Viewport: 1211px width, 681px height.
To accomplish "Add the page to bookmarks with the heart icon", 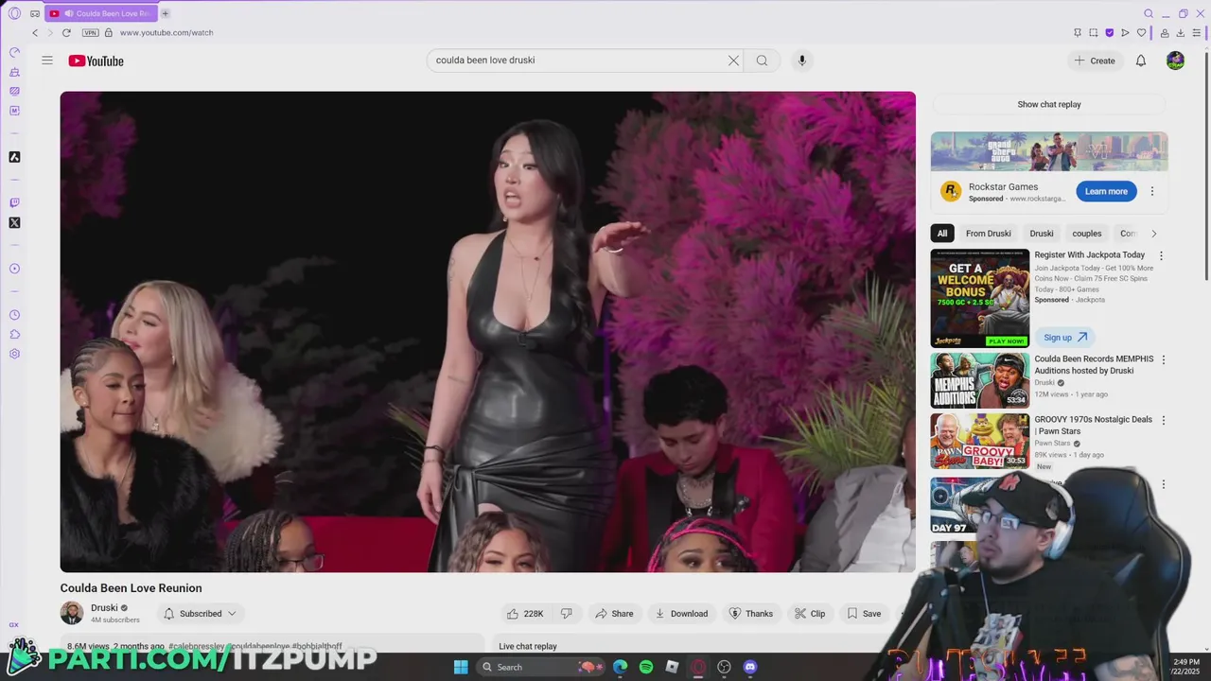I will [1141, 32].
